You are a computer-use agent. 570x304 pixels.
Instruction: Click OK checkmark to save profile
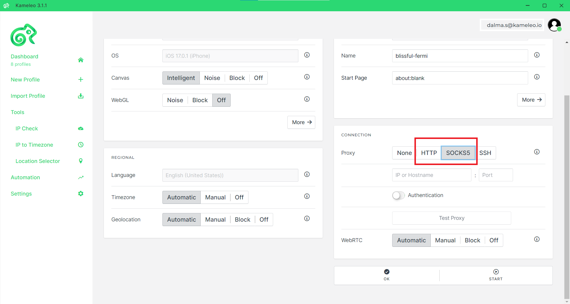pos(387,275)
